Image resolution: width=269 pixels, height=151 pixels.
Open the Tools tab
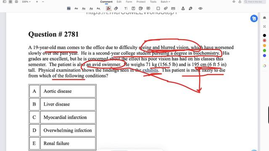pos(153,2)
